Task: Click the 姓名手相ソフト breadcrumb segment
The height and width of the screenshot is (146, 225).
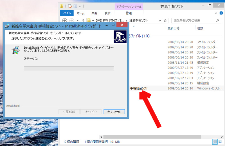Action: pos(138,20)
